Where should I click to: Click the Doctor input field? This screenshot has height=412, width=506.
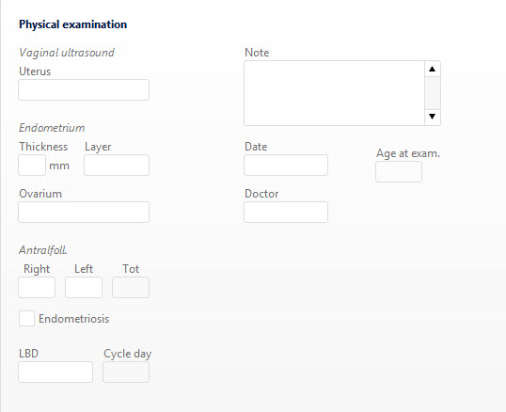pyautogui.click(x=286, y=213)
